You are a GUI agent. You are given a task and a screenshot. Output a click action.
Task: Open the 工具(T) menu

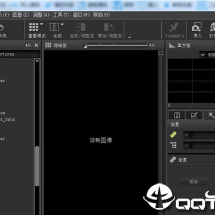[61, 15]
